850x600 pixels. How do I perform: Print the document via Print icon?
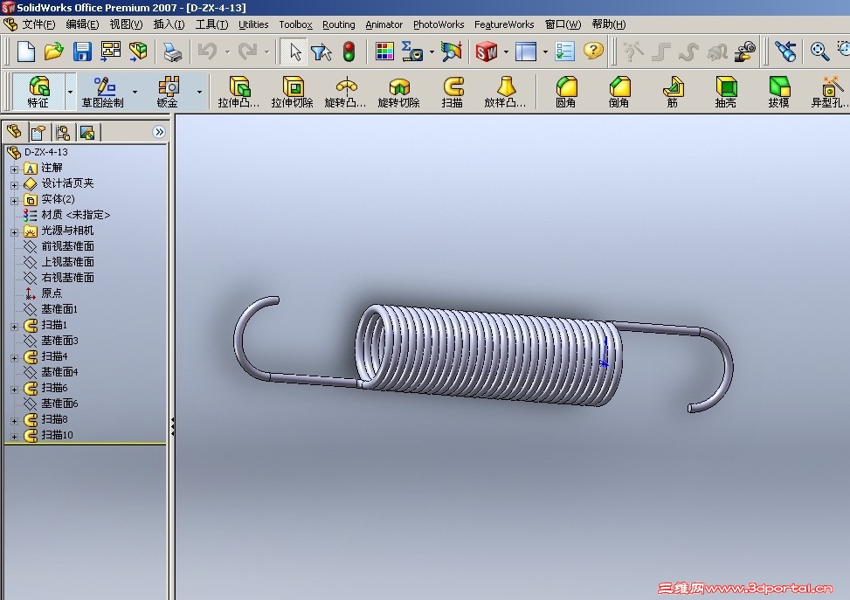[172, 52]
